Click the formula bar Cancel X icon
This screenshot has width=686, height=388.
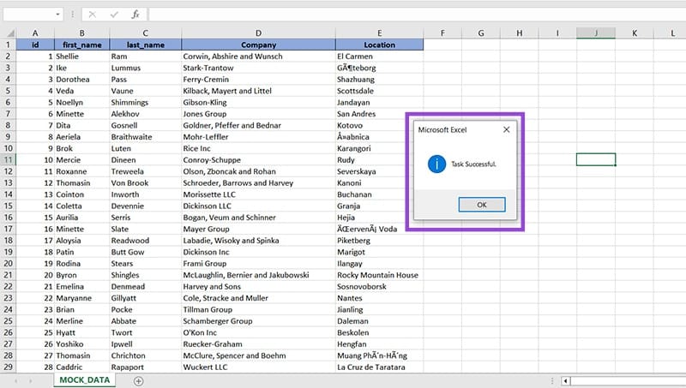[92, 15]
